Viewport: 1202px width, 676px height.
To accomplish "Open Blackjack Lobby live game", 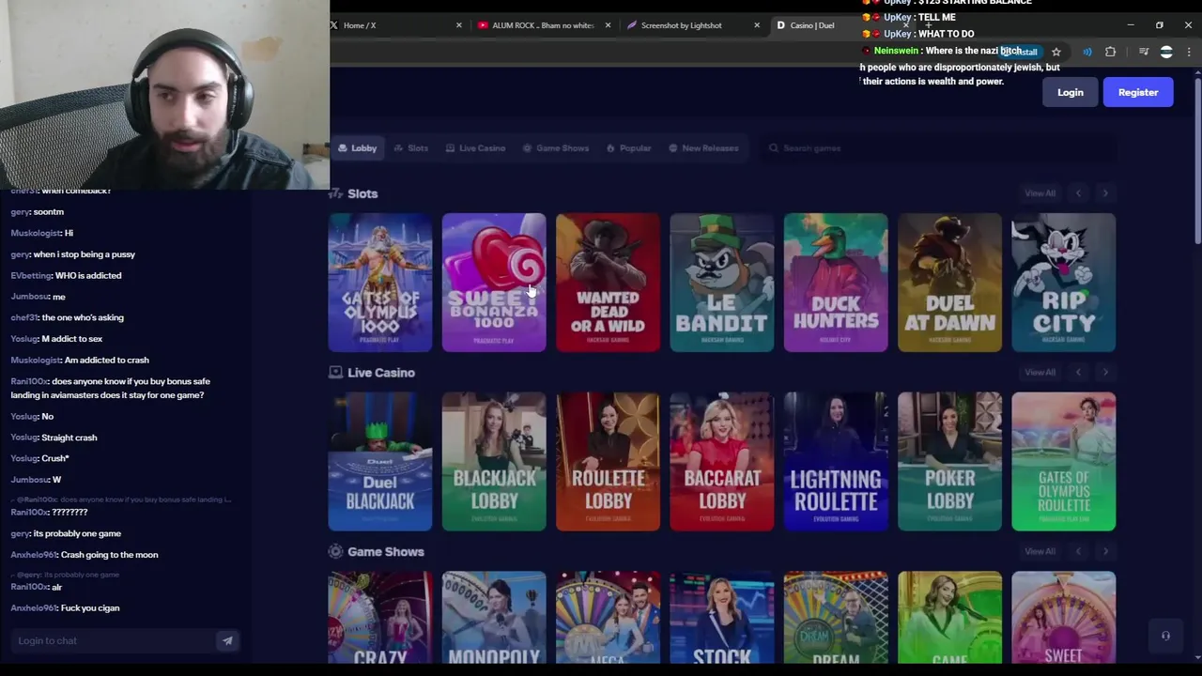I will pyautogui.click(x=494, y=462).
